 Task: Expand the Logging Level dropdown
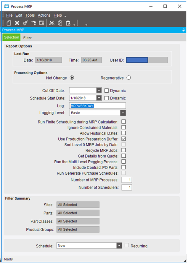point(123,113)
